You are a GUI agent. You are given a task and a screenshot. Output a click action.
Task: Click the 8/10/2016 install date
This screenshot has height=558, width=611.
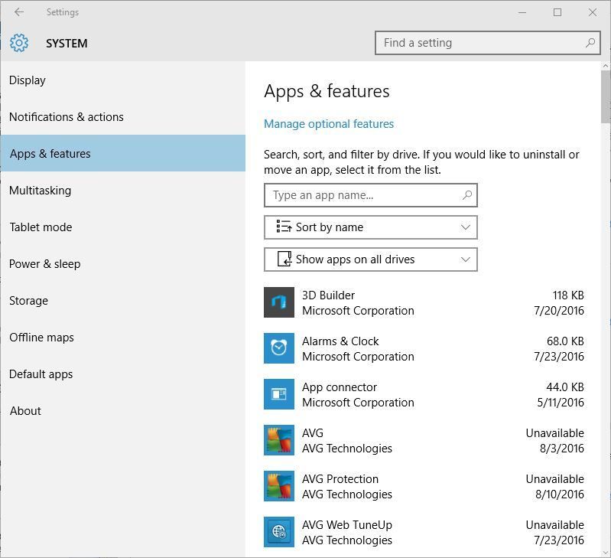[x=560, y=494]
